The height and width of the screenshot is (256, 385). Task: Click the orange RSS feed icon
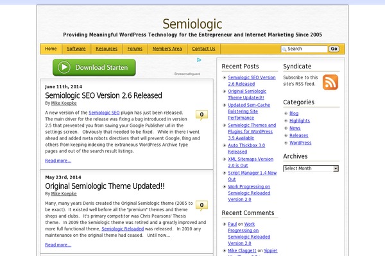point(330,83)
